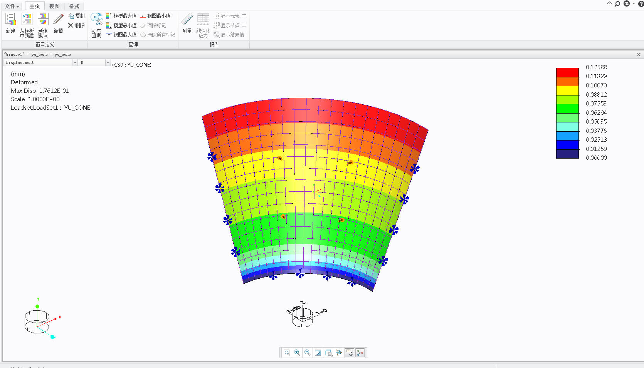Viewport: 644px width, 368px height.
Task: Click the red 0.12588 legend swatch
Action: coord(567,72)
